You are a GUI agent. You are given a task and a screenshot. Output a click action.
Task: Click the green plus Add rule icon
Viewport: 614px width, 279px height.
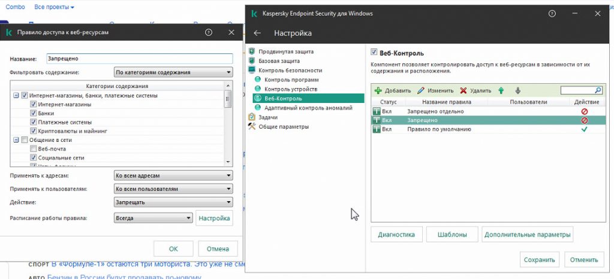378,91
